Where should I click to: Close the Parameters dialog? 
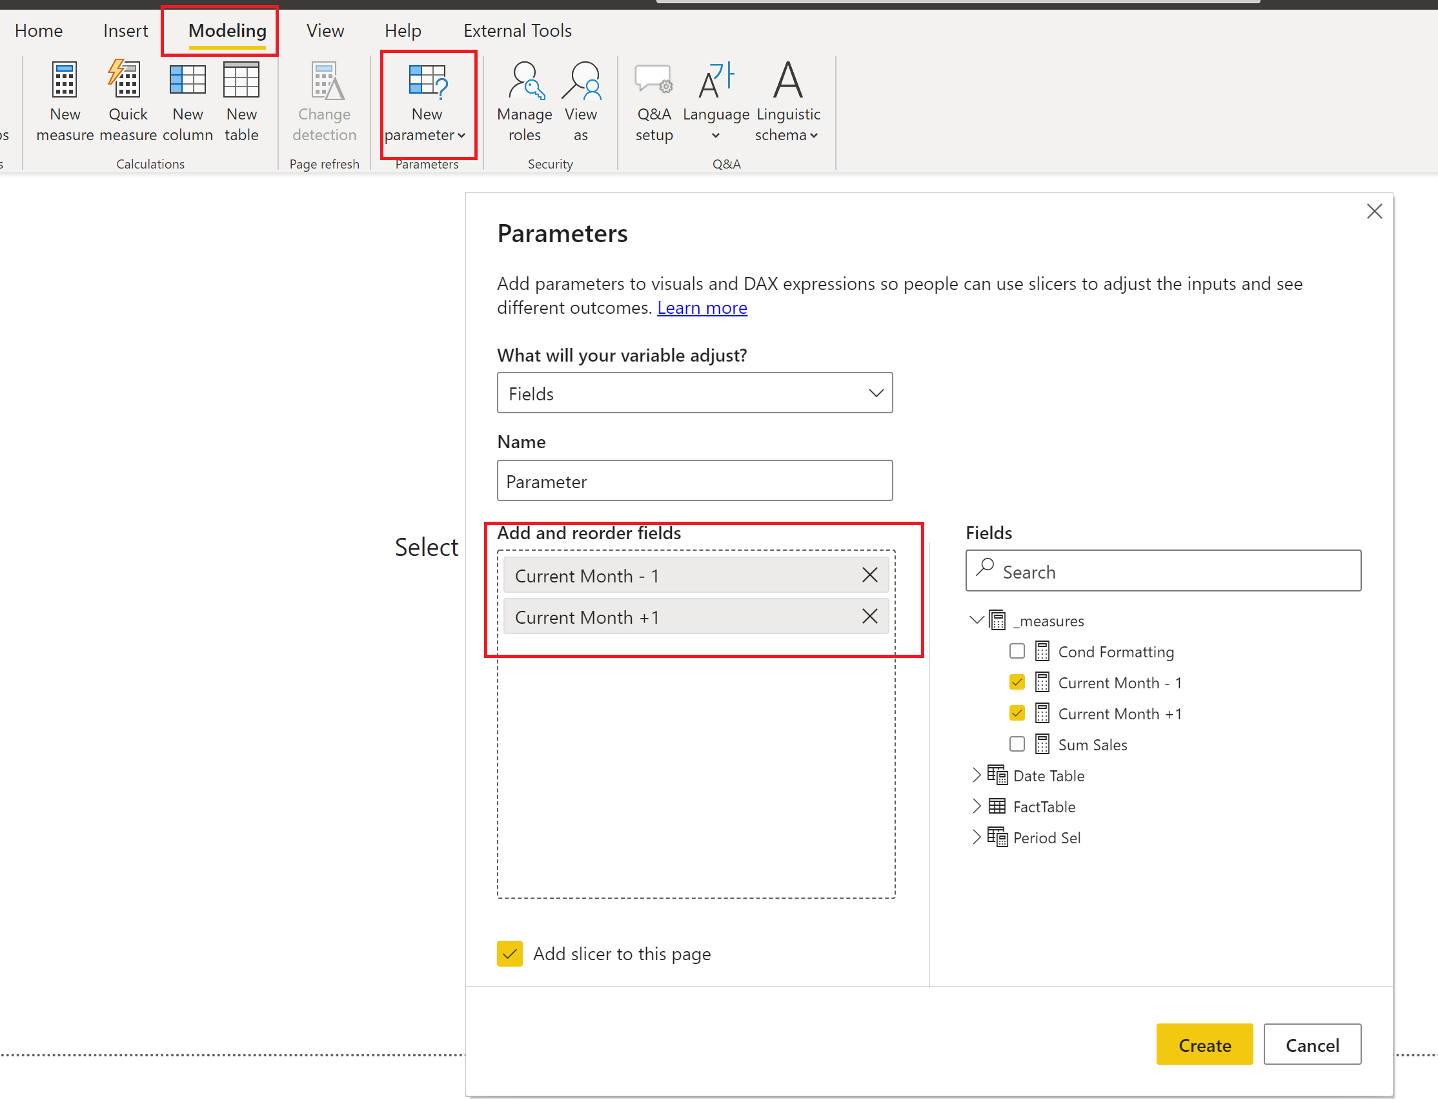tap(1374, 211)
